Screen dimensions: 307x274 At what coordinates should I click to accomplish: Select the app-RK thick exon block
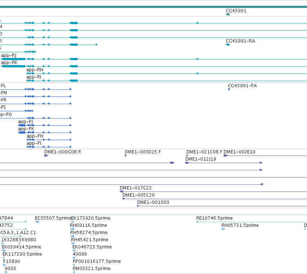tap(13, 66)
